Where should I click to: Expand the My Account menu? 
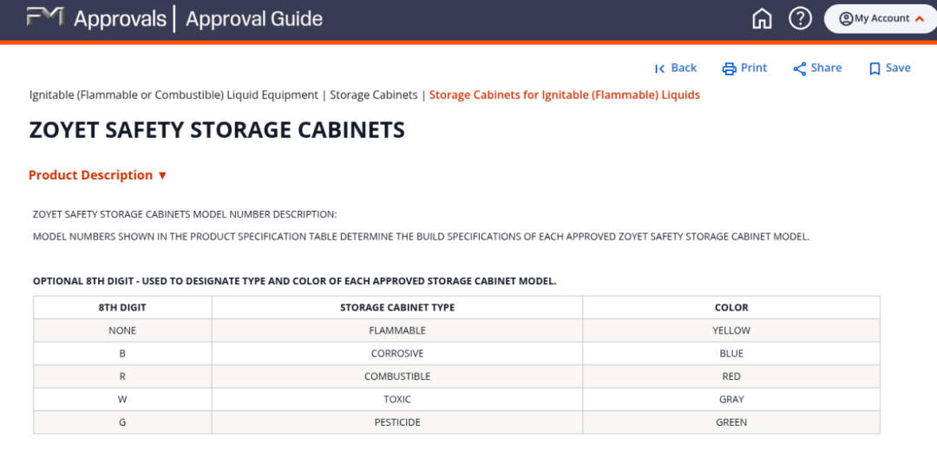(881, 18)
